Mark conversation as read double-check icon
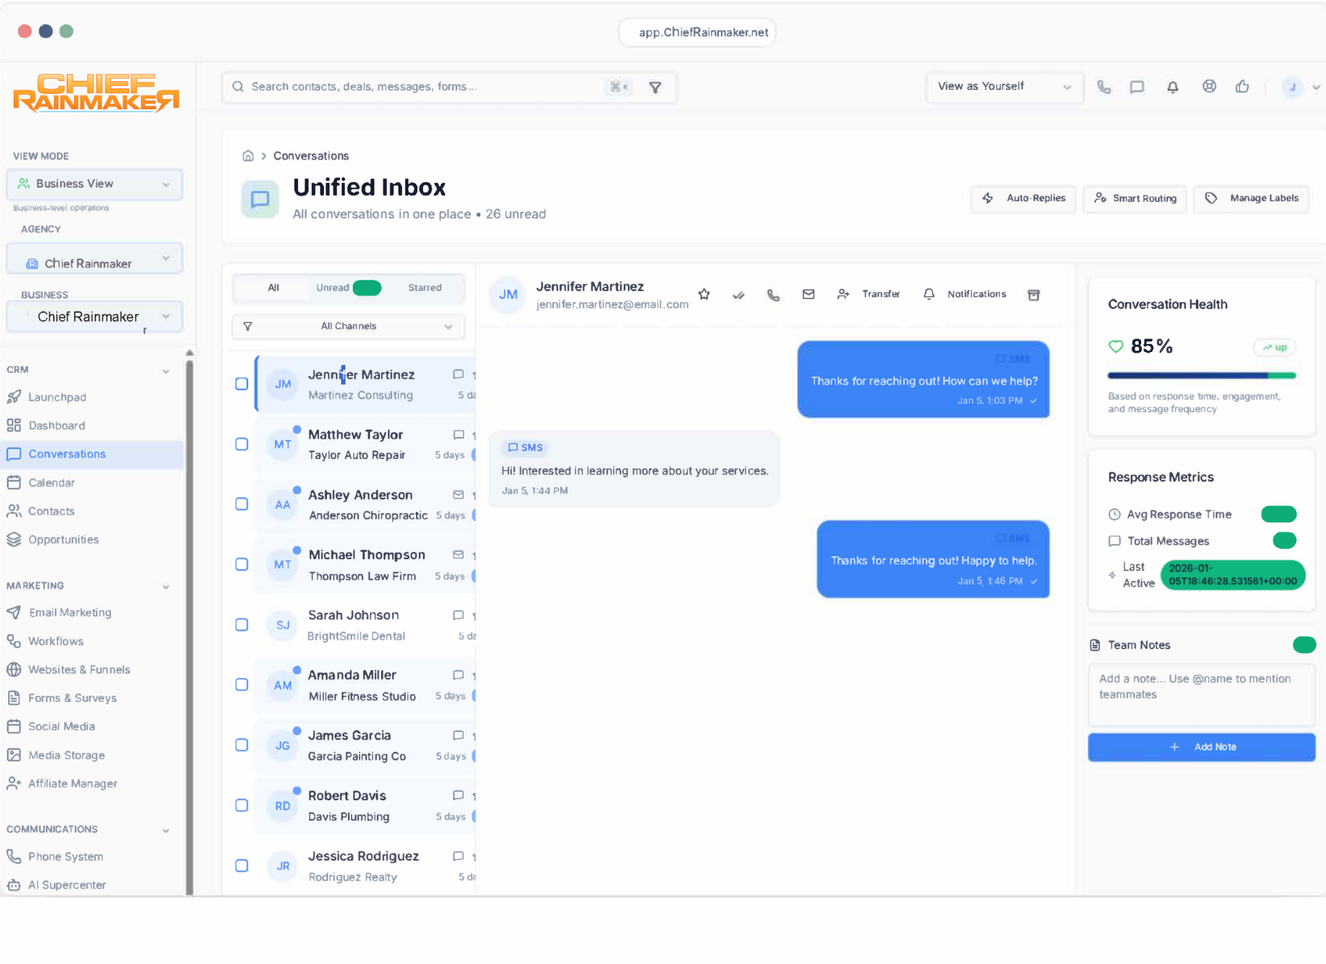The image size is (1326, 964). click(x=739, y=295)
